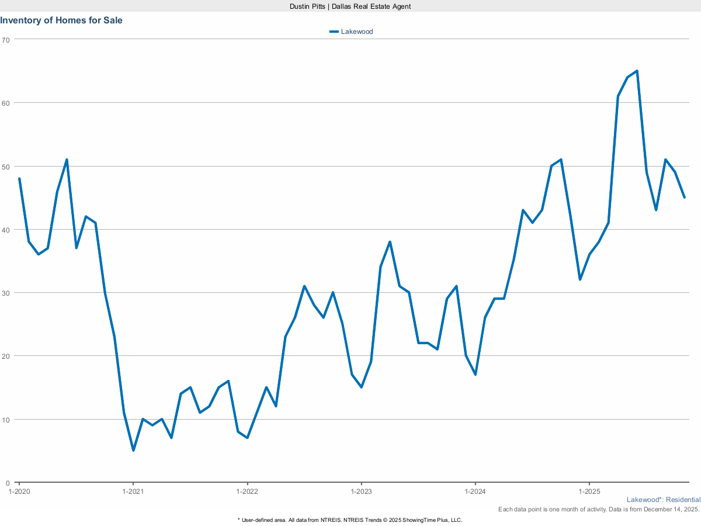The width and height of the screenshot is (701, 526).
Task: Click the 'Inventory of Homes for Sale' title
Action: click(x=61, y=20)
